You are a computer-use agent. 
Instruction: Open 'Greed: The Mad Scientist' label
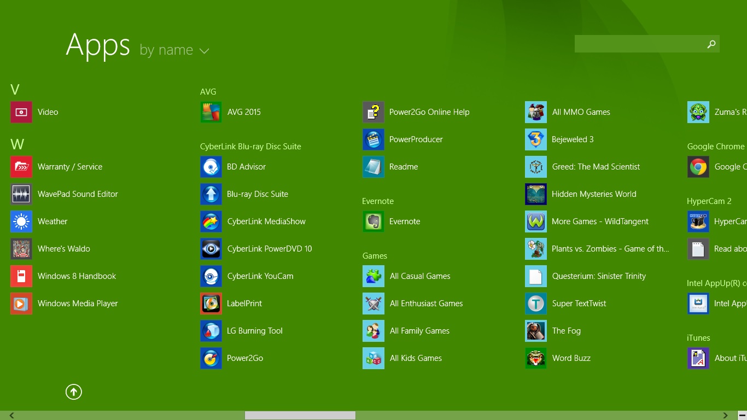(x=596, y=167)
